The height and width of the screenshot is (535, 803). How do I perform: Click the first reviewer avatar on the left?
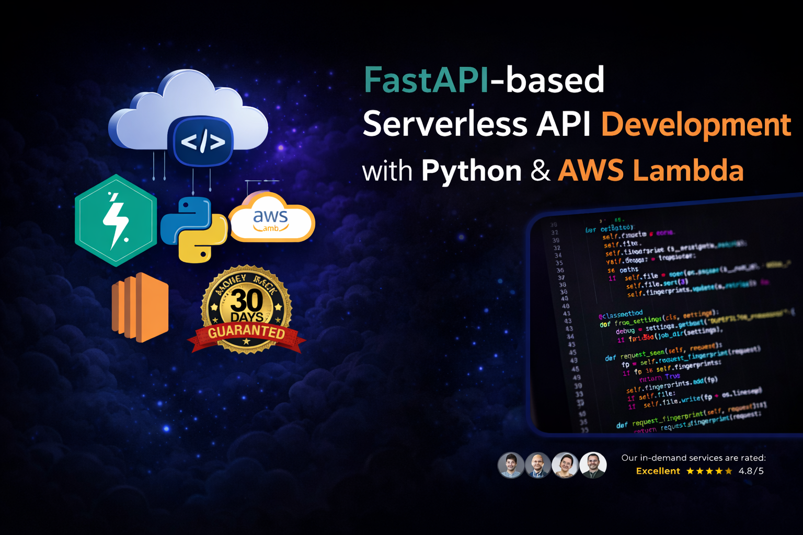(511, 465)
